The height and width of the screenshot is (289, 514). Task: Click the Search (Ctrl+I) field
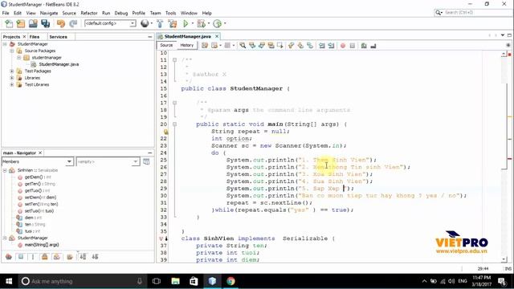(x=474, y=13)
